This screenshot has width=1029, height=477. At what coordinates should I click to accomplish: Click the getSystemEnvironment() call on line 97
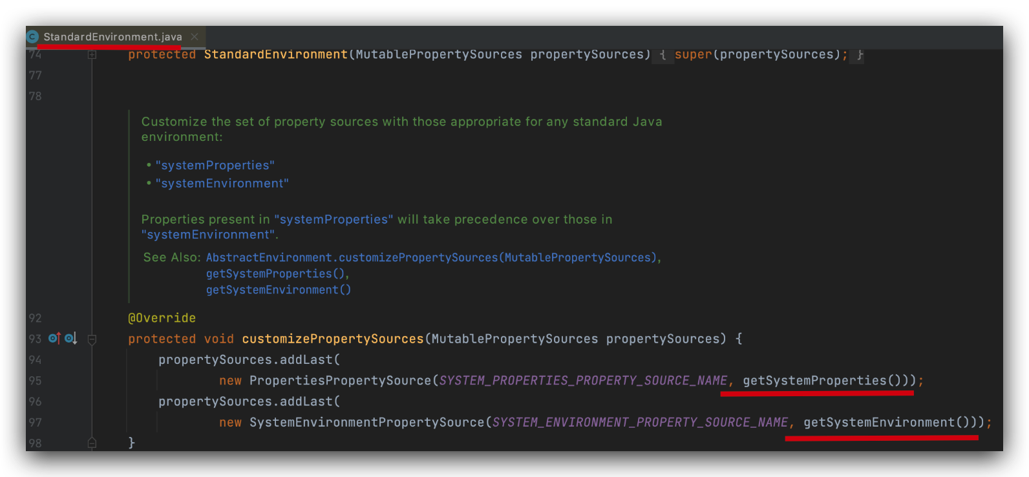point(886,422)
